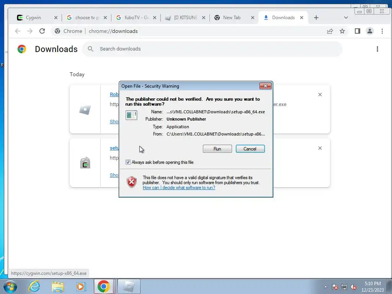This screenshot has width=392, height=294.
Task: Close the Downloads tab
Action: pos(302,18)
